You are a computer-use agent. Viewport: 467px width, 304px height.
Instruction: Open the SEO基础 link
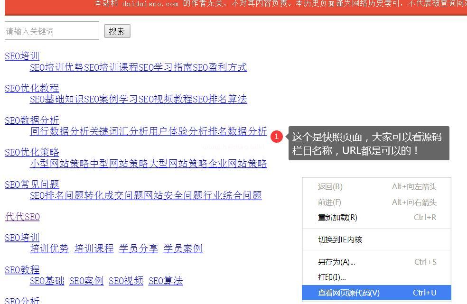tap(47, 280)
